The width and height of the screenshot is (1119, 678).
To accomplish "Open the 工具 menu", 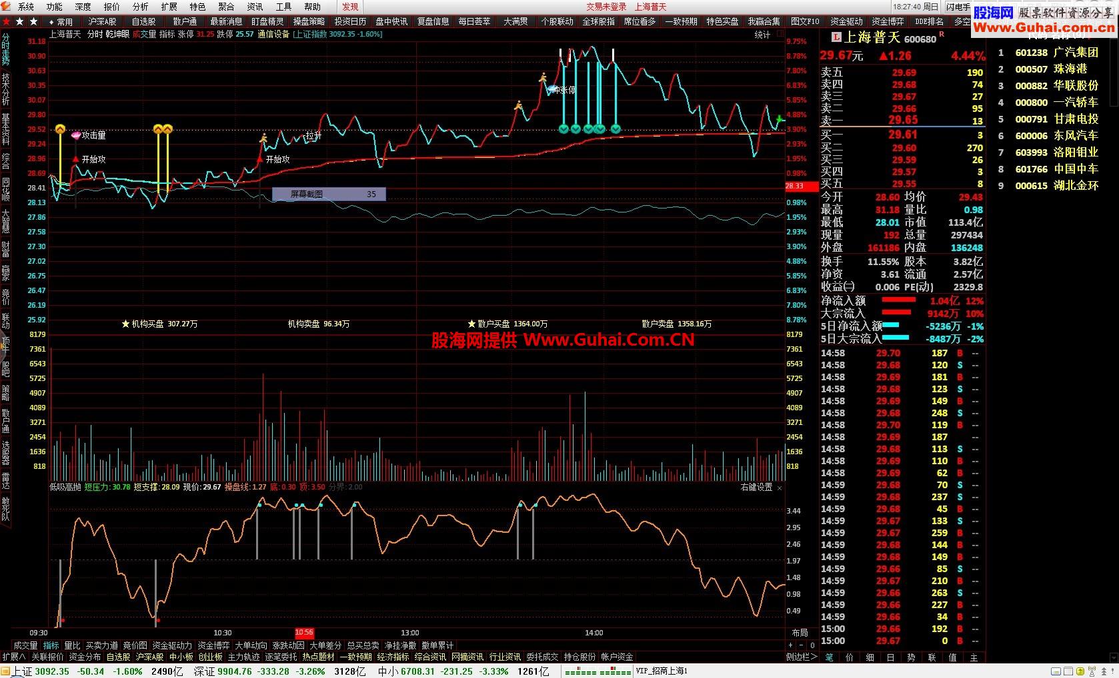I will [x=283, y=7].
